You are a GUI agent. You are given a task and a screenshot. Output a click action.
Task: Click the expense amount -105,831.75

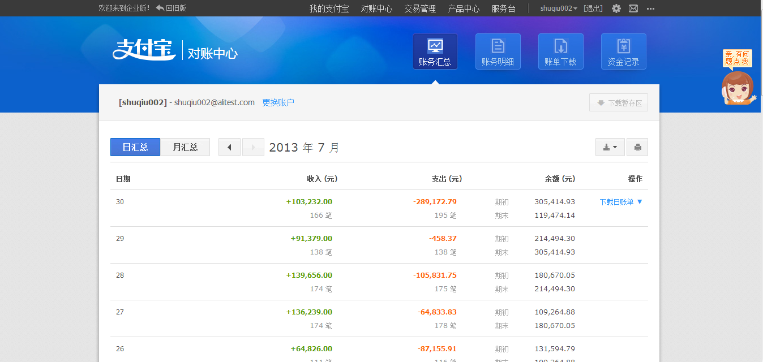click(435, 275)
